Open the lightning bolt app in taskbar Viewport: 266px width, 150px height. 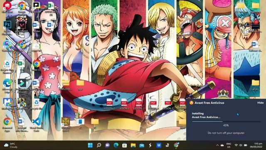point(150,145)
